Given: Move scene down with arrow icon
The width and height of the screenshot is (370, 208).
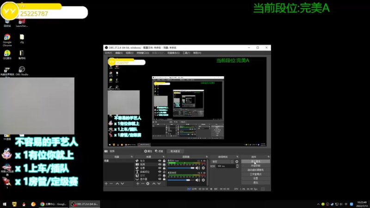Looking at the screenshot, I should [x=122, y=184].
